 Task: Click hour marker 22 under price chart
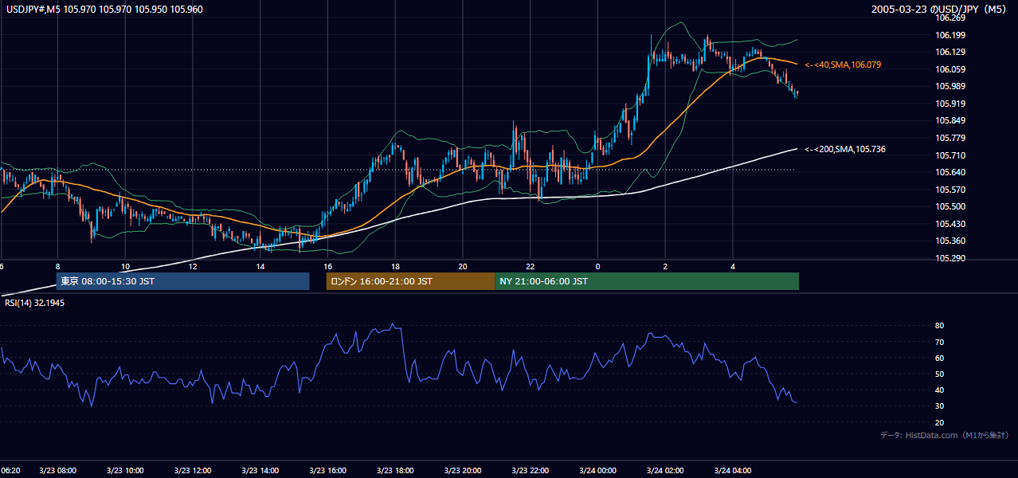[531, 266]
